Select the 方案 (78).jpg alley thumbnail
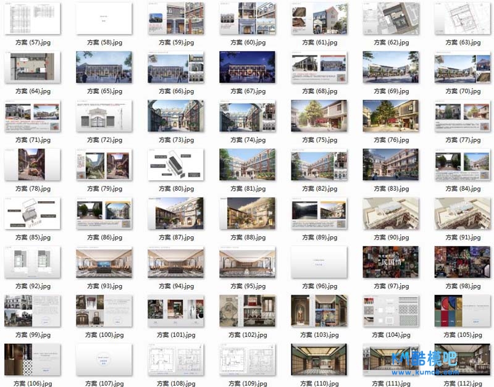The width and height of the screenshot is (494, 387). click(32, 164)
